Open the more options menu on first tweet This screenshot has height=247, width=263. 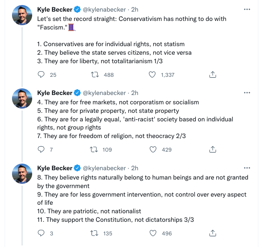tap(247, 9)
